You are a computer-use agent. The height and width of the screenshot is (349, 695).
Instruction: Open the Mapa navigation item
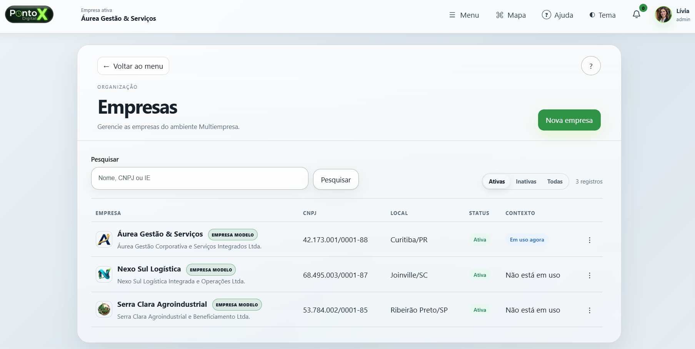[x=511, y=15]
